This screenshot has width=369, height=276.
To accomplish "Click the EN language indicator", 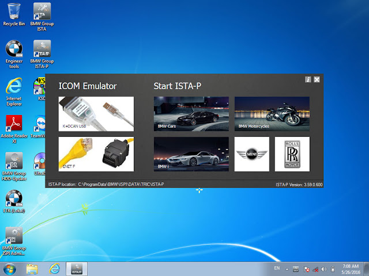I will click(x=277, y=268).
